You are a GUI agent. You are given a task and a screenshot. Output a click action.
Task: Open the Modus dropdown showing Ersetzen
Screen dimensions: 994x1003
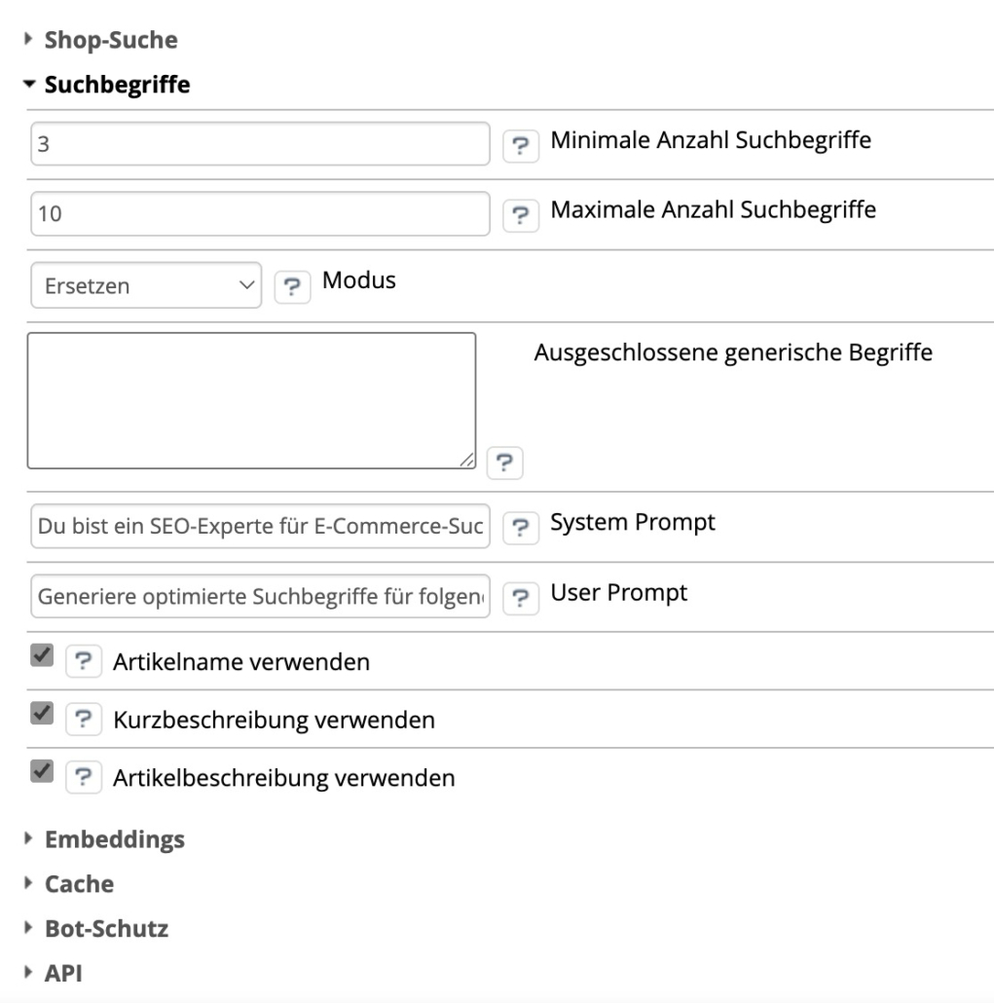click(146, 286)
